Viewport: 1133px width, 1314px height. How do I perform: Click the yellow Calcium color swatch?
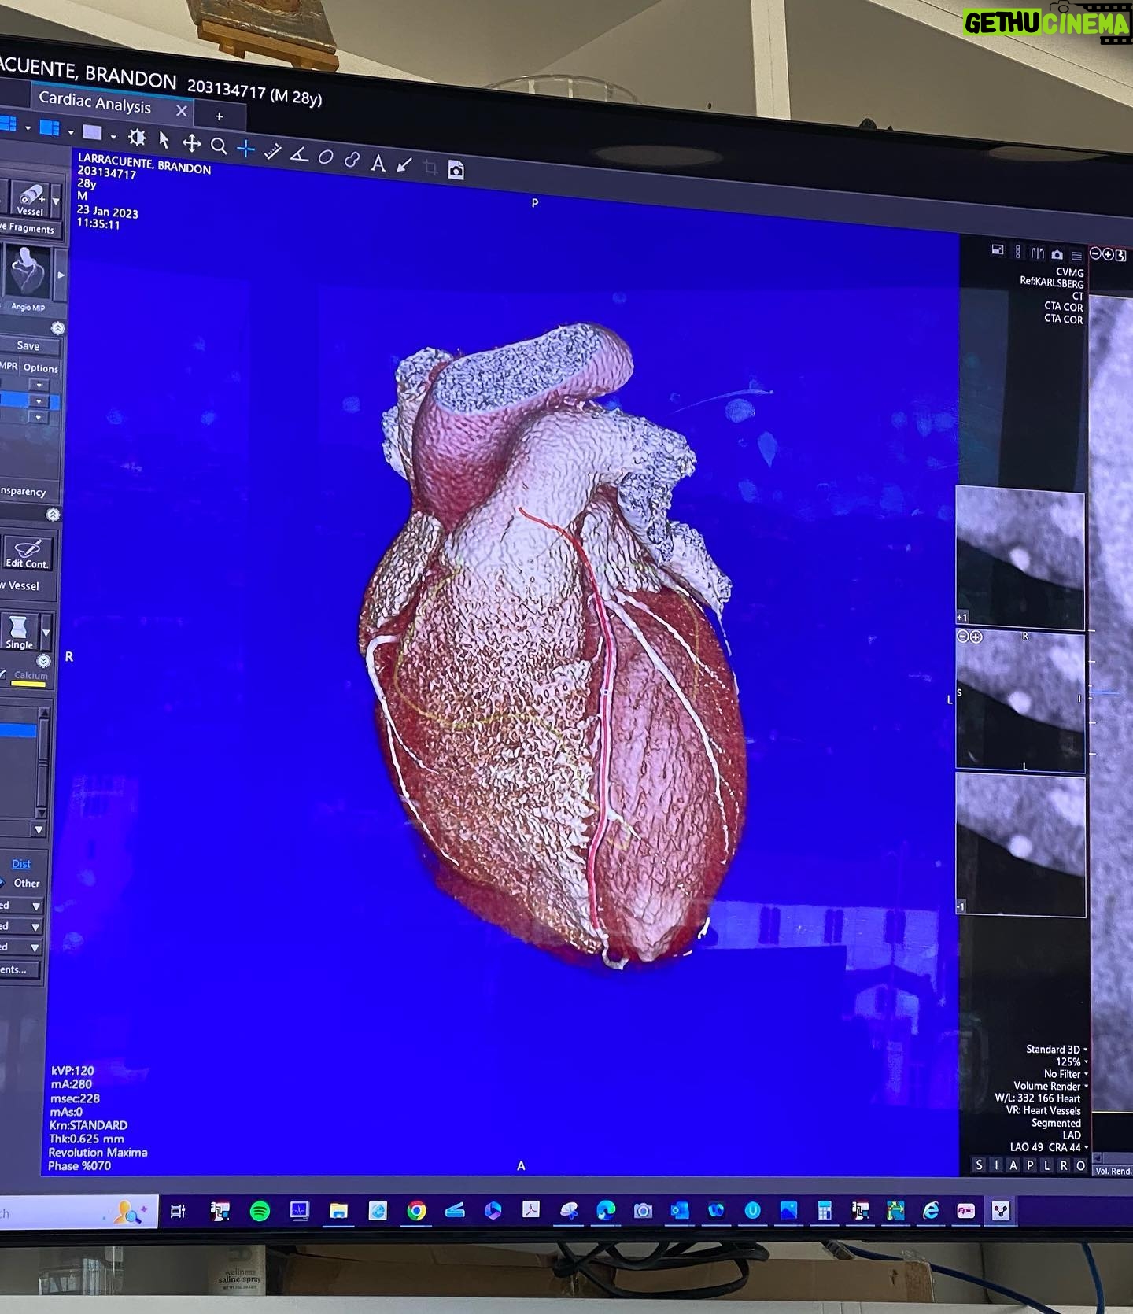(x=28, y=684)
